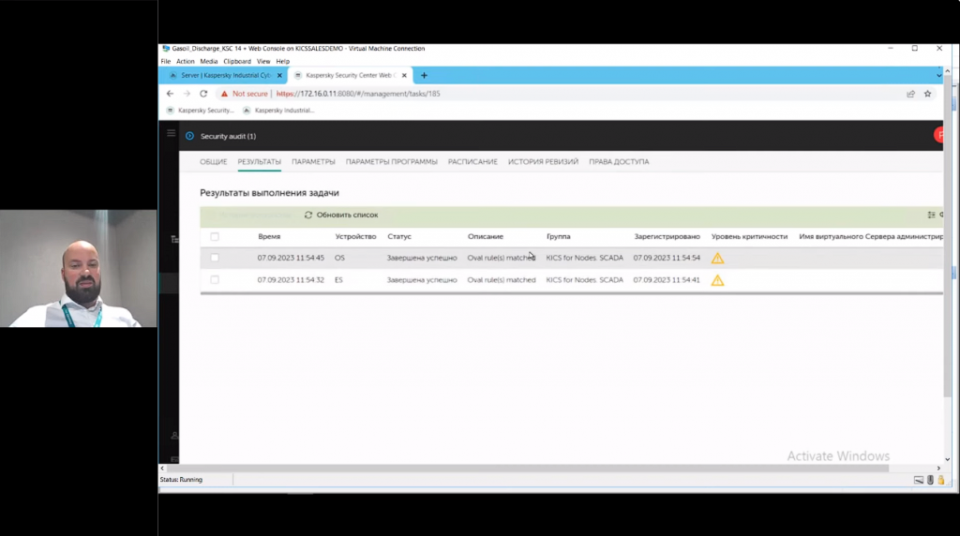Click Oval rule(s) matched in ES row
This screenshot has height=536, width=960.
pos(502,279)
